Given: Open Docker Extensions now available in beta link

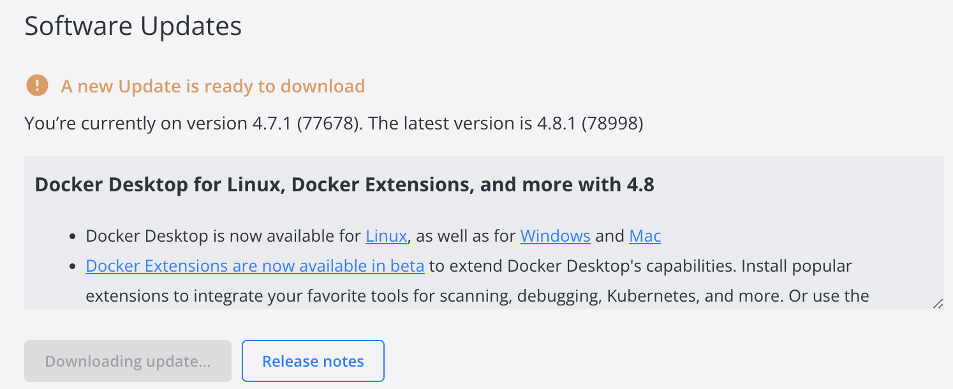Looking at the screenshot, I should (x=255, y=265).
